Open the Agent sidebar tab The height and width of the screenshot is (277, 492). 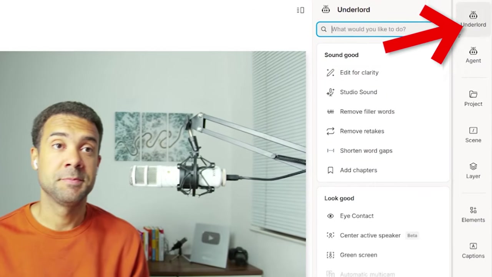(x=473, y=55)
